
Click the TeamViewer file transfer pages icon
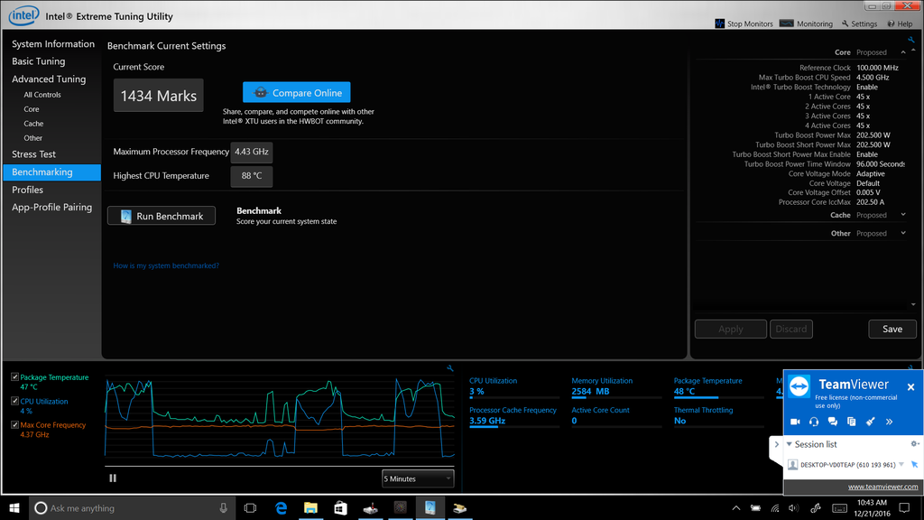click(x=852, y=422)
